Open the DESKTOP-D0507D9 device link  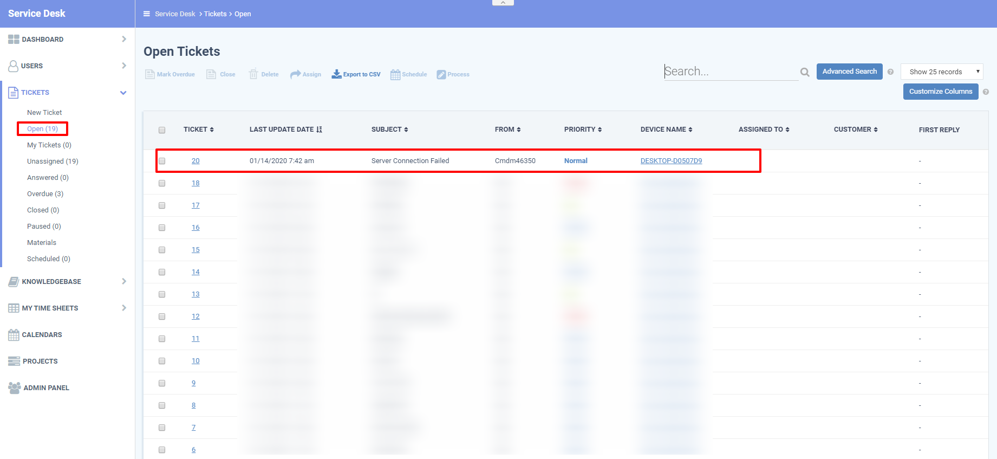point(671,161)
